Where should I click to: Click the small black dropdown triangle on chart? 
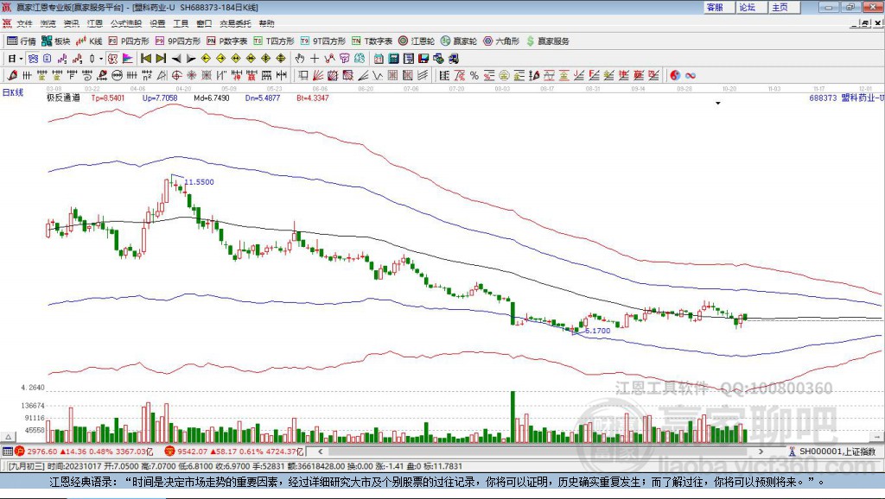tap(718, 104)
